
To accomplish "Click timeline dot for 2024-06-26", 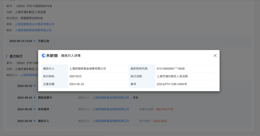I will pyautogui.click(x=35, y=109).
